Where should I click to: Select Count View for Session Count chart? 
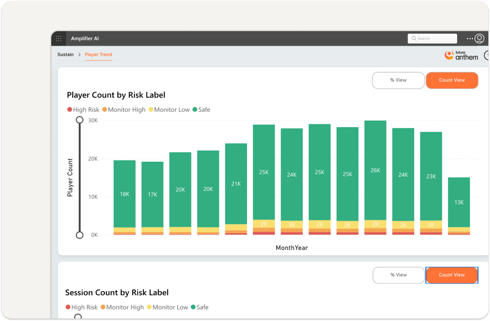click(452, 275)
